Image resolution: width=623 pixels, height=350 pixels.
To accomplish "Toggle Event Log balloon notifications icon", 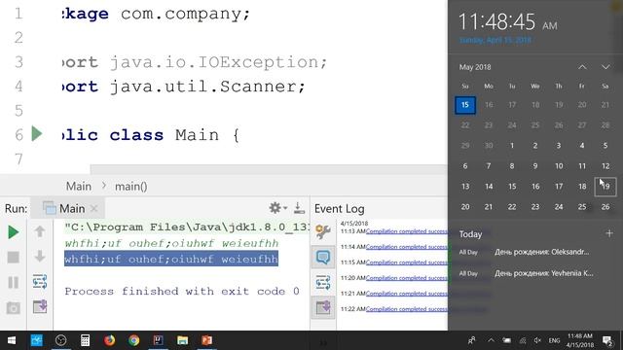I will coord(323,258).
